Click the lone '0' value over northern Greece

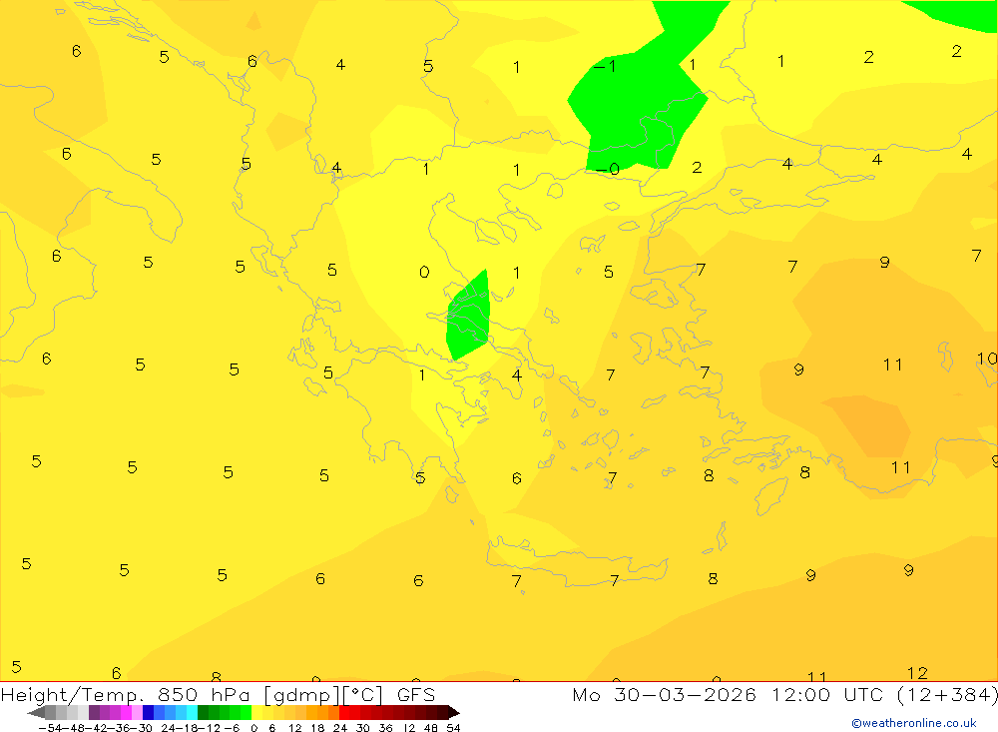(424, 272)
